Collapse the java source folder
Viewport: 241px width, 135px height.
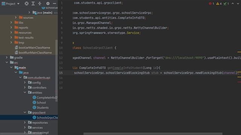16,72
